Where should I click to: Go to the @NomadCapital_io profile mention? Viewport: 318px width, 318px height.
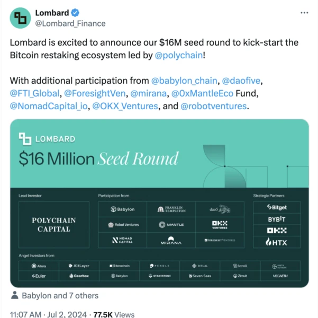pyautogui.click(x=49, y=106)
